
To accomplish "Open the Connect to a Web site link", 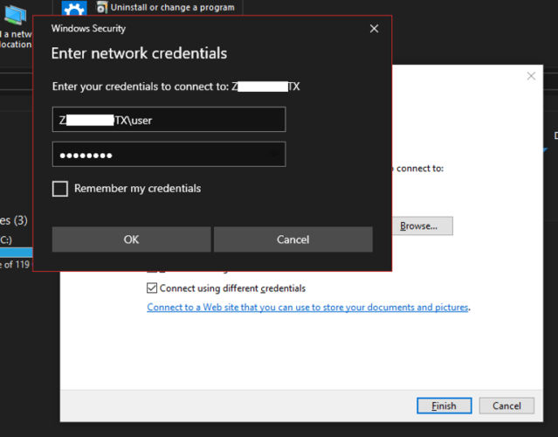I will point(308,308).
